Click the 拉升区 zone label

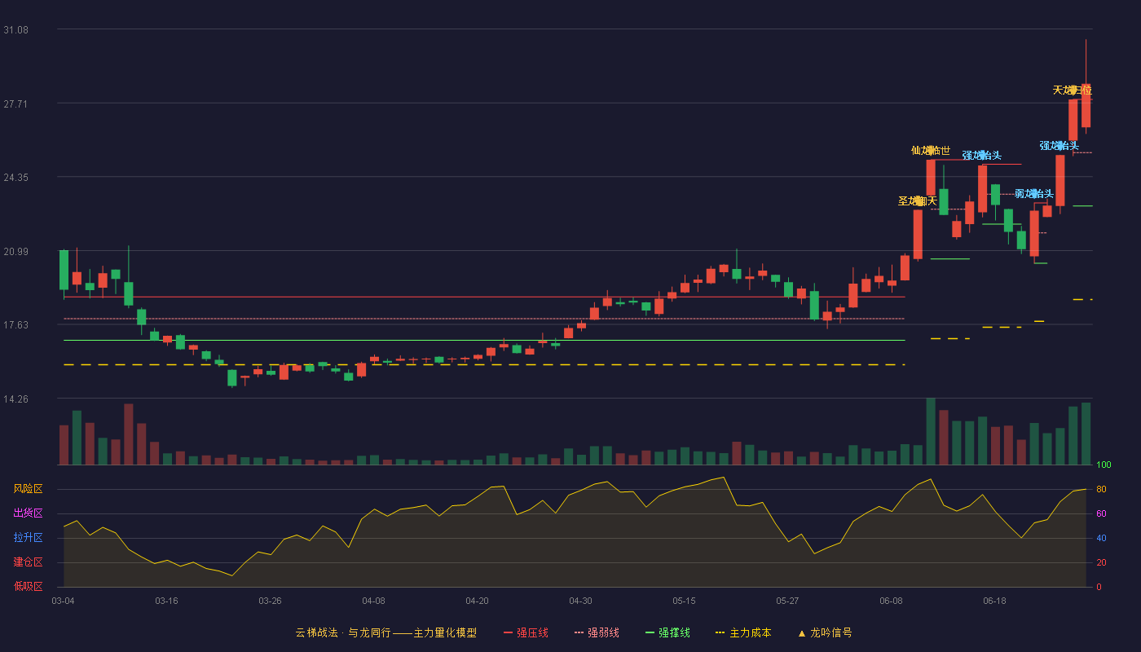point(28,538)
